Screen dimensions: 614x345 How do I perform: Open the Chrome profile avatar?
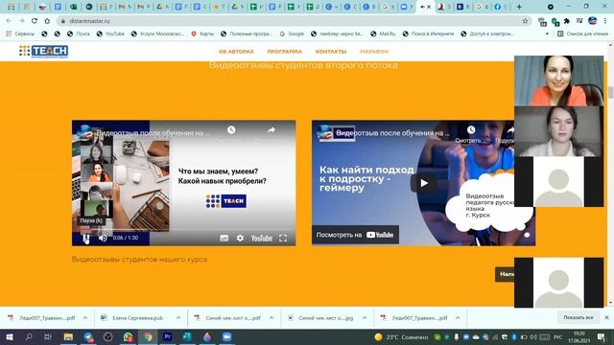(593, 21)
